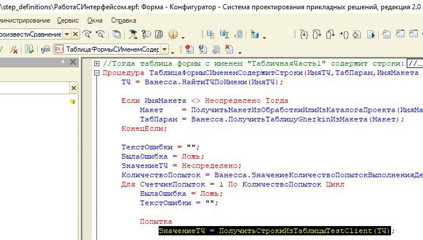This screenshot has height=240, width=423.
Task: Click the Remove All Bookmarks red-cross icon
Action: coord(229,49)
